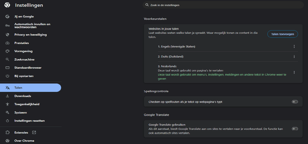Click the power icon for Bij opstarten
This screenshot has height=144, width=308.
[7, 76]
